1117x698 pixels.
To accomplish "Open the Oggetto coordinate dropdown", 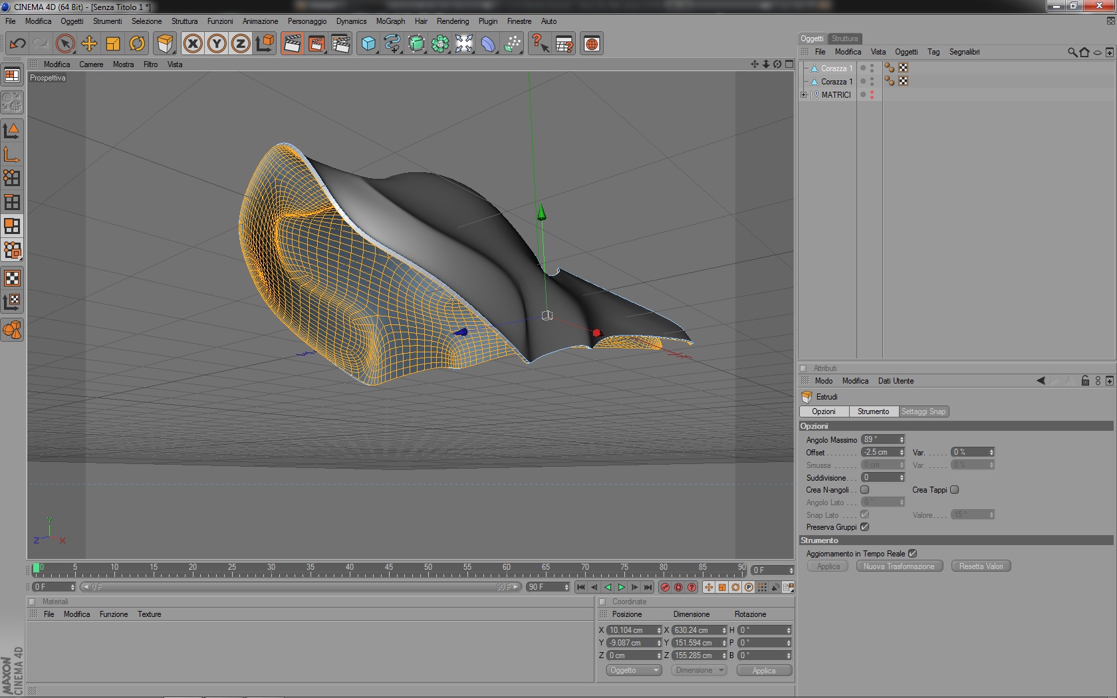I will (x=633, y=670).
